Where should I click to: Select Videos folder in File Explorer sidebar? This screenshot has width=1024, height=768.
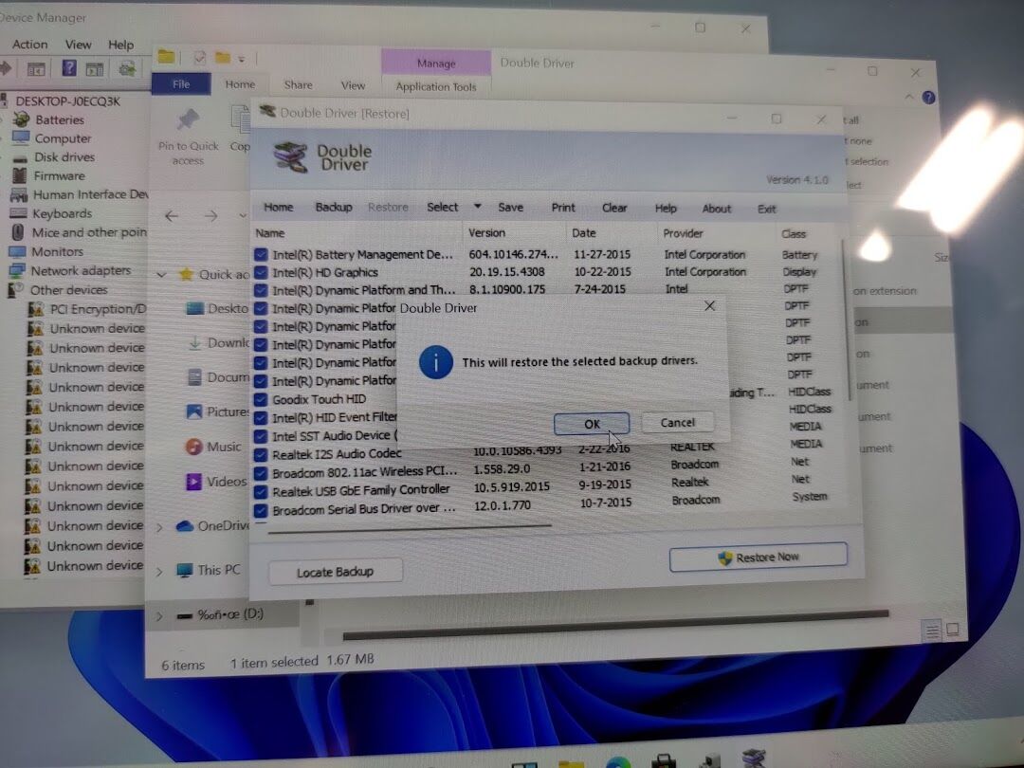tap(216, 482)
